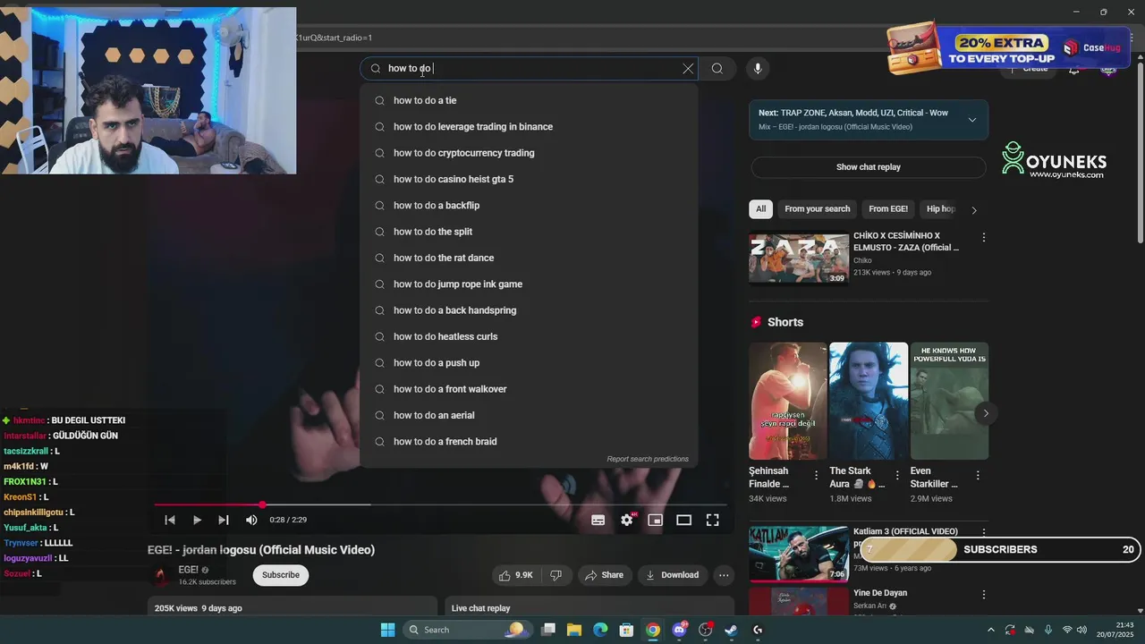This screenshot has width=1145, height=644.
Task: Open the Şehinsah Finalde short
Action: coord(788,401)
